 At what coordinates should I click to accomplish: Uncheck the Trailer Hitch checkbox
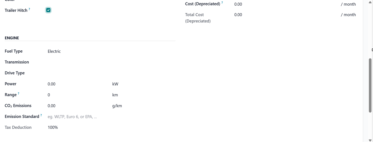coord(48,10)
